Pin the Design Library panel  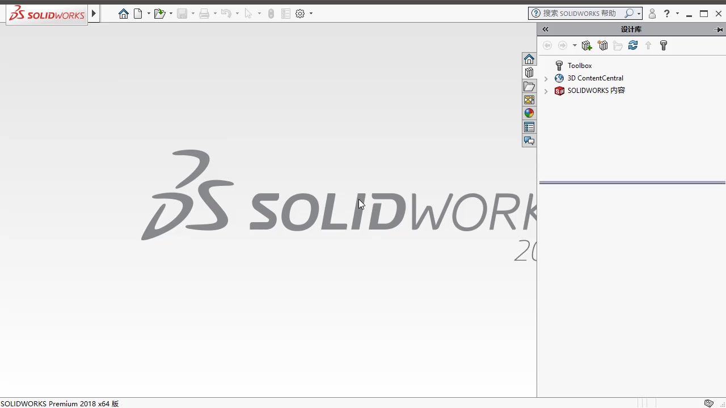(x=719, y=29)
